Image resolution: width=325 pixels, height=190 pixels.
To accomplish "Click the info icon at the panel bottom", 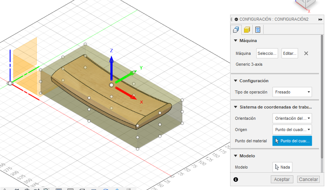I will [x=236, y=179].
